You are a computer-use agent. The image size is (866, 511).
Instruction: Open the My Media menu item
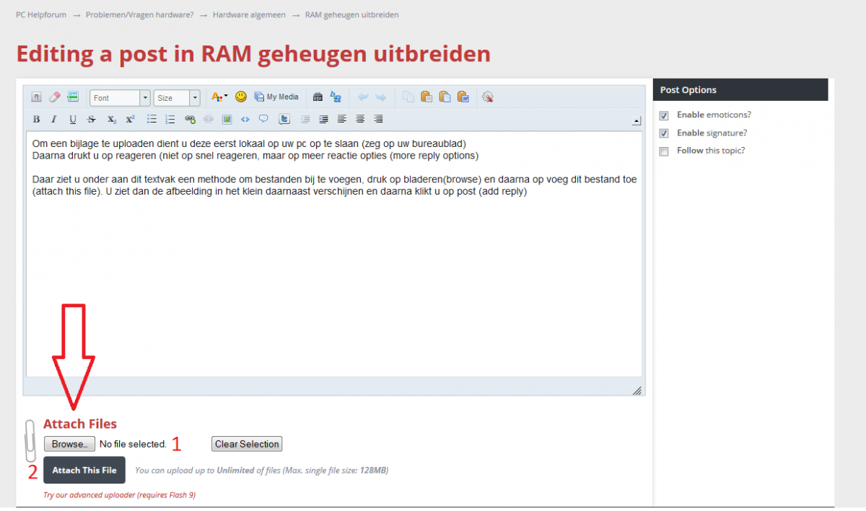coord(276,97)
